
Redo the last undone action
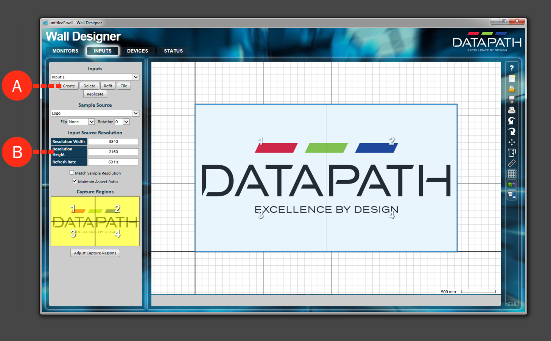[x=512, y=131]
